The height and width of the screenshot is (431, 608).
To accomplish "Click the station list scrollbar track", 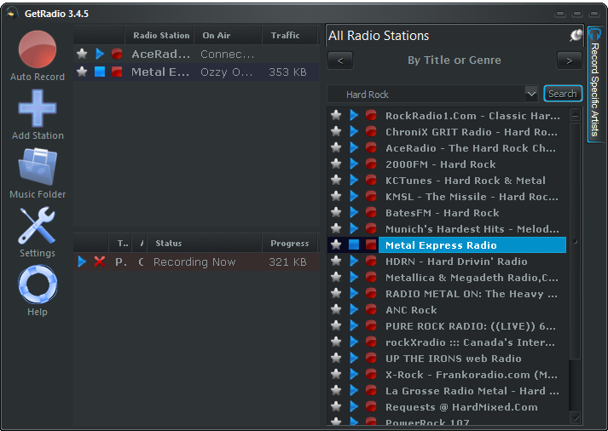I will tap(576, 385).
